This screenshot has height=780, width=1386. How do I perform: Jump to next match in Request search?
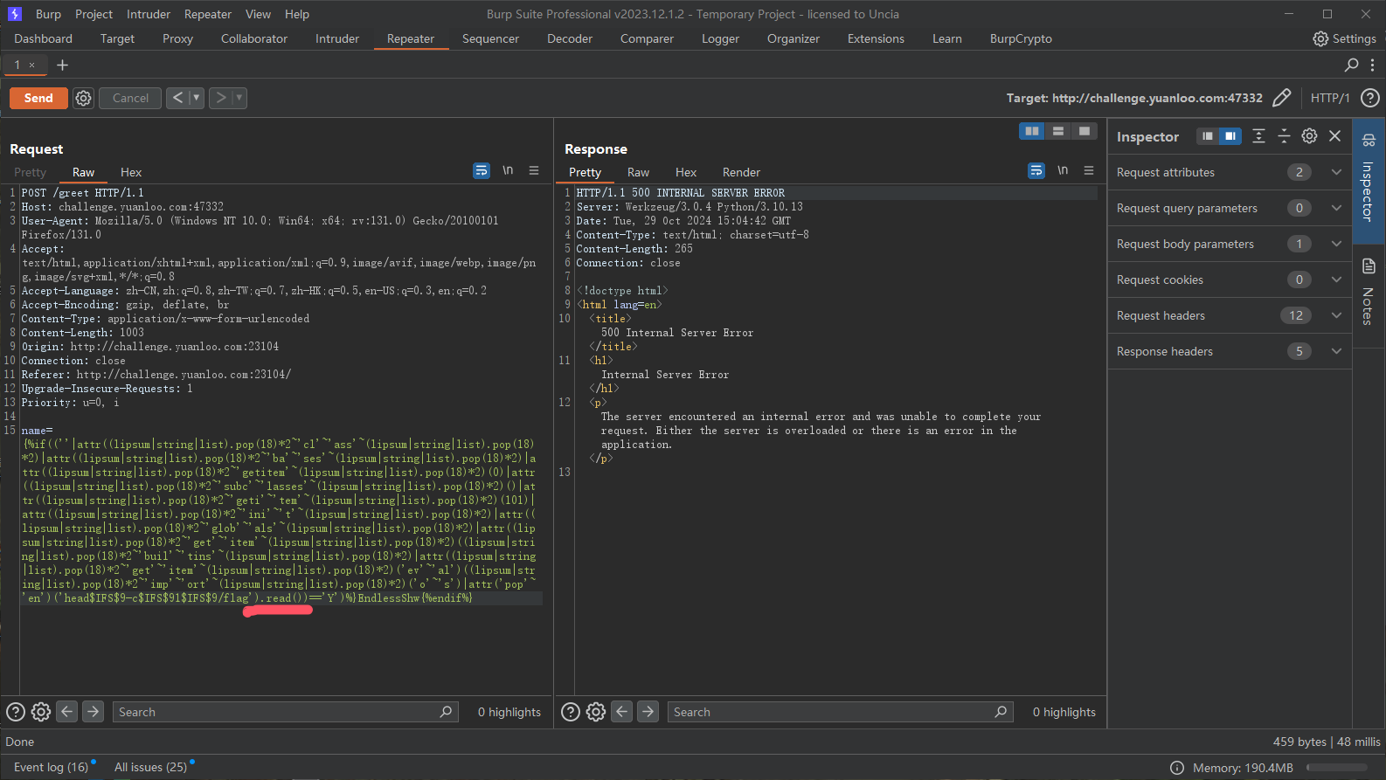[x=93, y=712]
